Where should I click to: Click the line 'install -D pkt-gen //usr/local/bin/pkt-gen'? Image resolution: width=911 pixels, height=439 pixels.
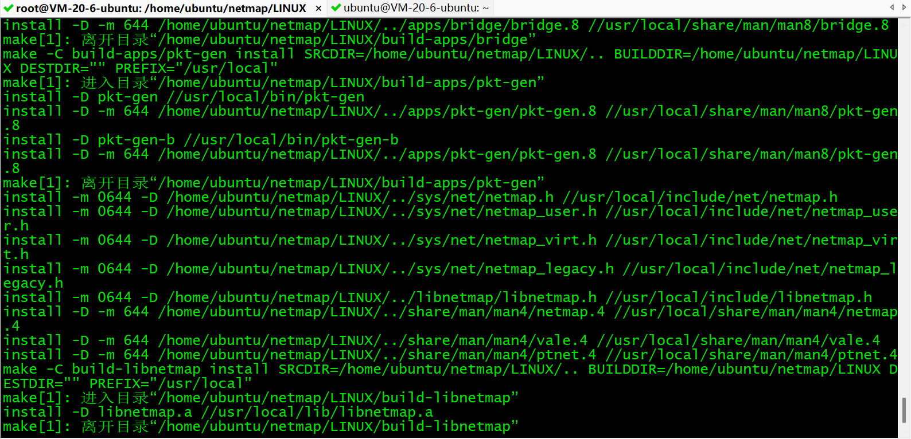[x=184, y=97]
